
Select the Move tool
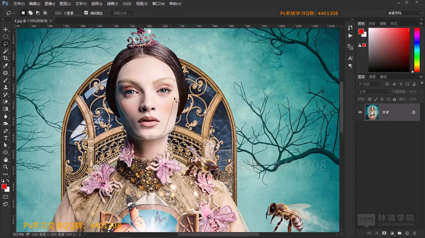coord(6,29)
